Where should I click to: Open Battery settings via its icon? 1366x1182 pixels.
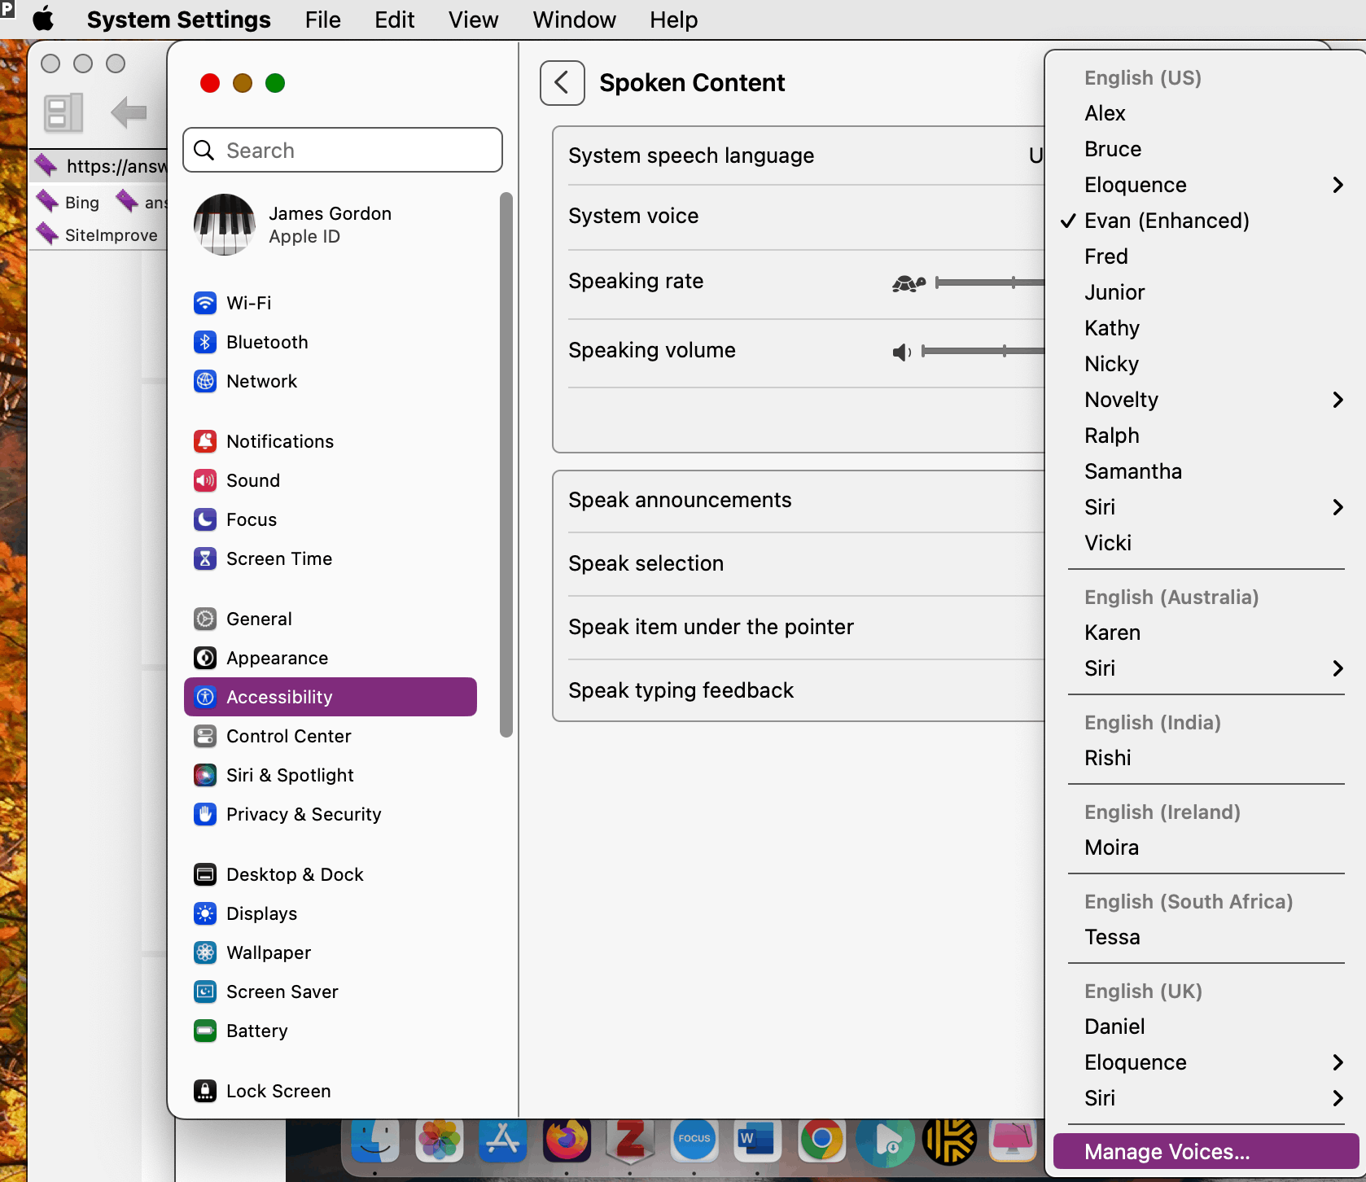pos(205,1031)
